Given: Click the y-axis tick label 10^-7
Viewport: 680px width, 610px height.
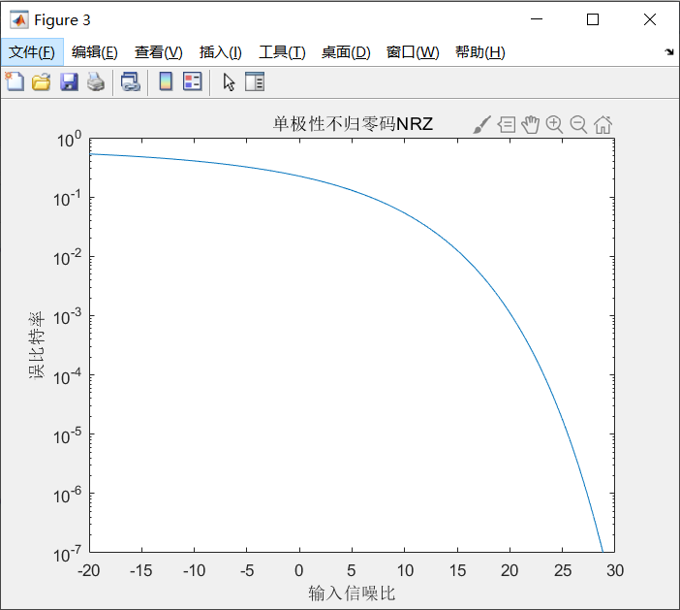Looking at the screenshot, I should click(x=67, y=554).
